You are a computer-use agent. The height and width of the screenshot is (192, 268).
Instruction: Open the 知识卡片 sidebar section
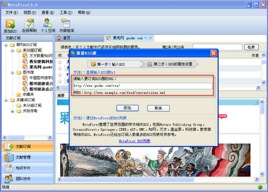27,168
